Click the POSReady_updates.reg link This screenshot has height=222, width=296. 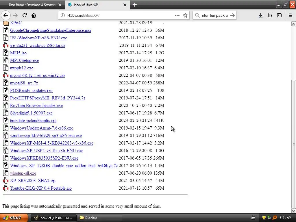click(x=31, y=90)
